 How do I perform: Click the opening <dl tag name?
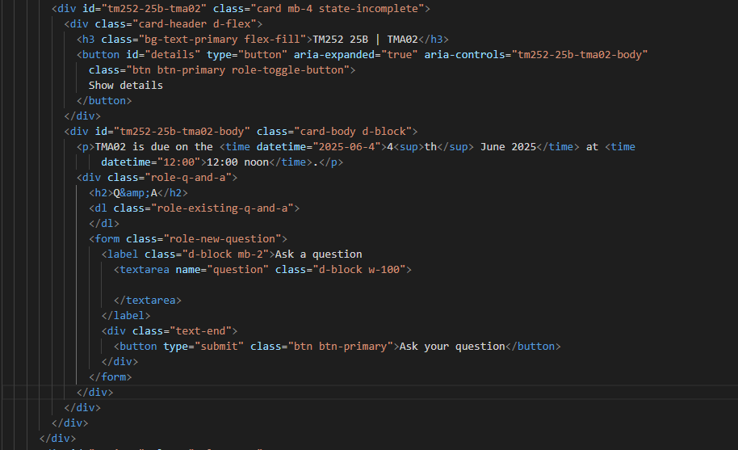[101, 208]
